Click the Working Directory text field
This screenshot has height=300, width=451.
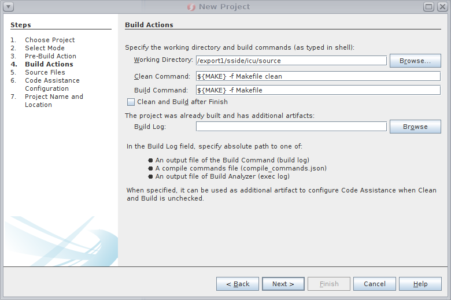291,61
